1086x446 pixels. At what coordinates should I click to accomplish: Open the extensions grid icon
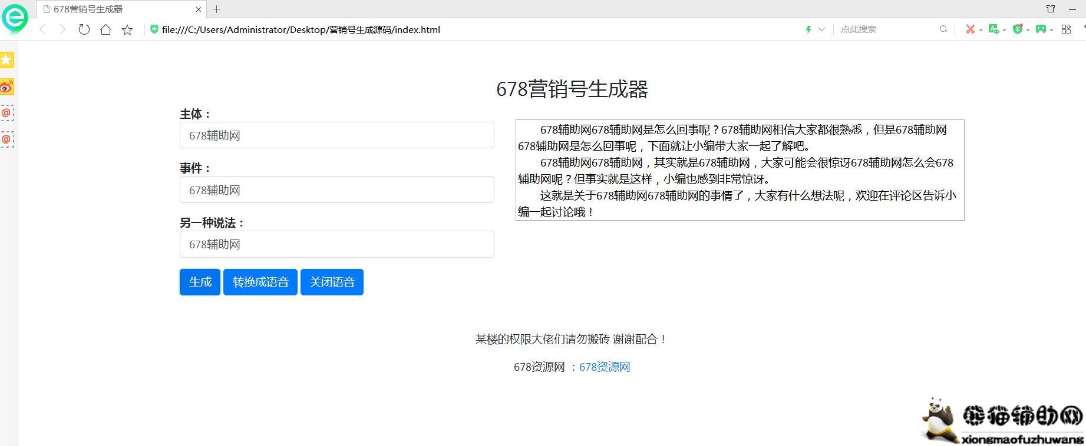click(x=1066, y=29)
